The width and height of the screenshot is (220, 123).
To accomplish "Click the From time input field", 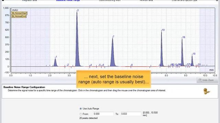I will 103,114.
